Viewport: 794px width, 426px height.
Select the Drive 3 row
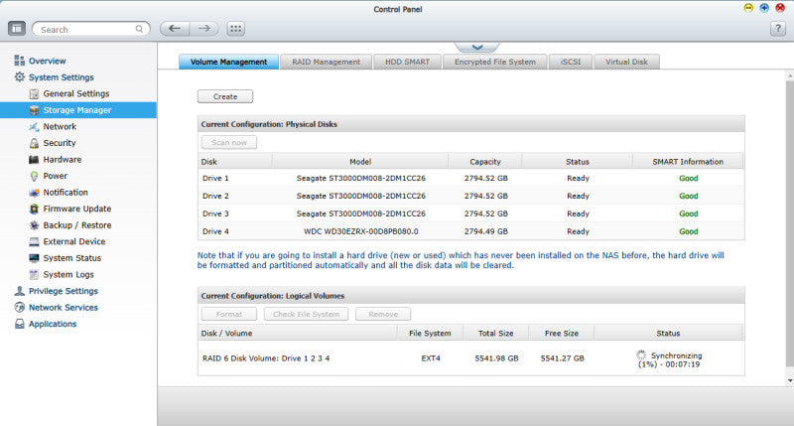(470, 213)
